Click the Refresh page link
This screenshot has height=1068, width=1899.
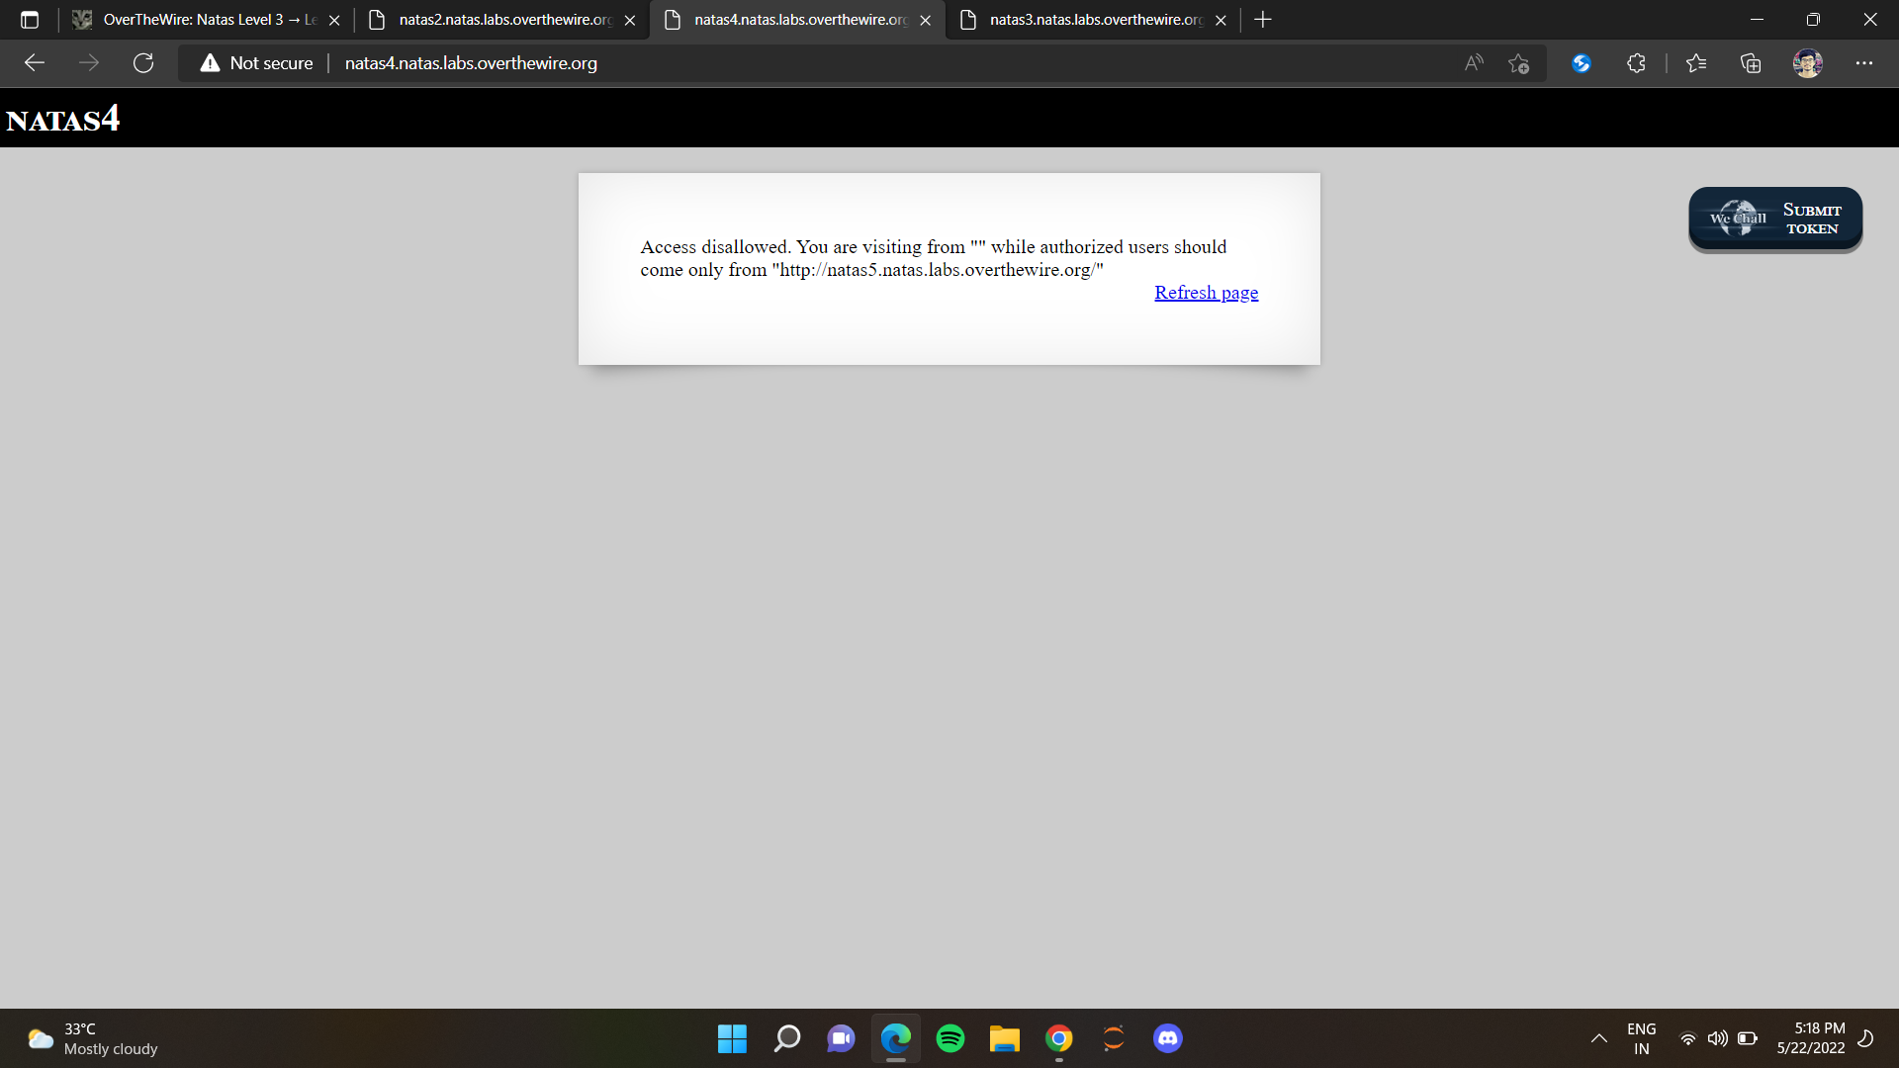click(1206, 293)
